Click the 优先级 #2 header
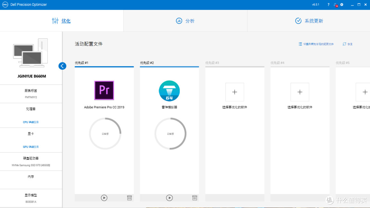The image size is (370, 208). point(147,63)
